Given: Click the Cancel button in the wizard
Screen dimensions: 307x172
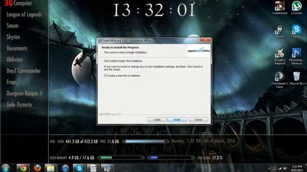Looking at the screenshot, I should point(198,119).
